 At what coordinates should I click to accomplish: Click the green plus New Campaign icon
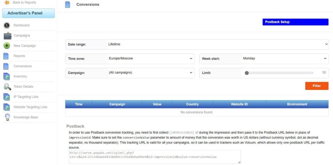(7, 45)
